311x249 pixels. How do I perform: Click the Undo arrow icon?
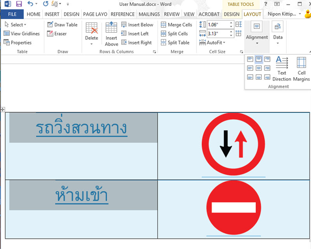[31, 4]
